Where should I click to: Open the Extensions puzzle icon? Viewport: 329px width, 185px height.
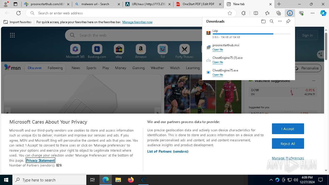243,13
